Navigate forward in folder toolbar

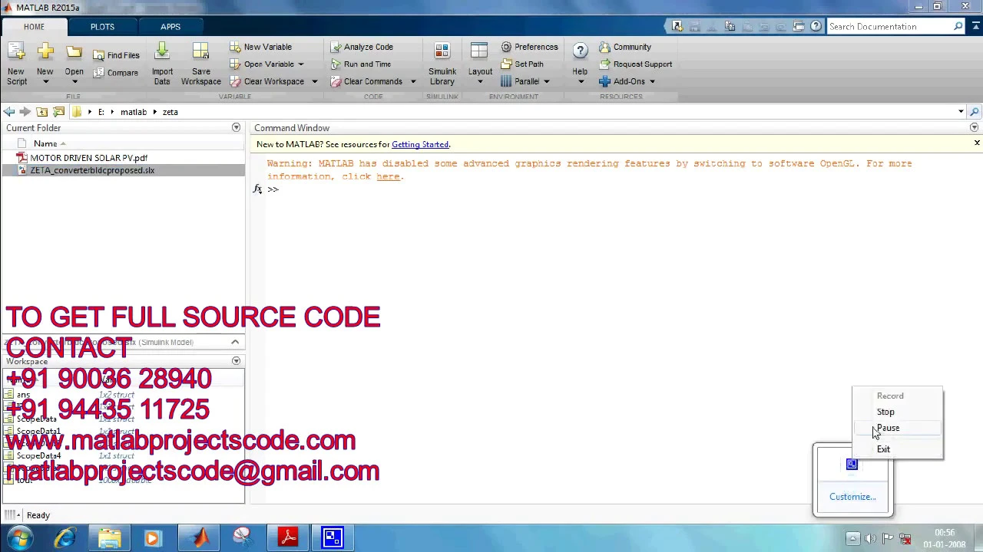click(x=25, y=112)
